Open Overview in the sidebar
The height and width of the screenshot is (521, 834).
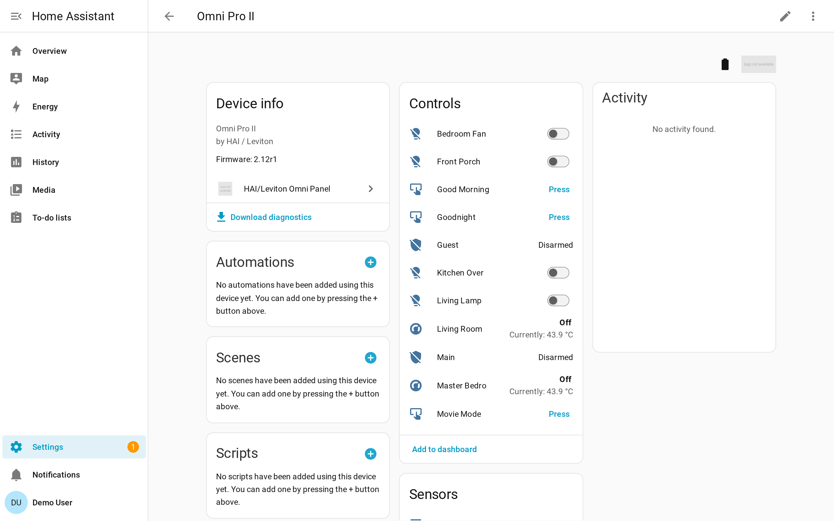(x=74, y=51)
